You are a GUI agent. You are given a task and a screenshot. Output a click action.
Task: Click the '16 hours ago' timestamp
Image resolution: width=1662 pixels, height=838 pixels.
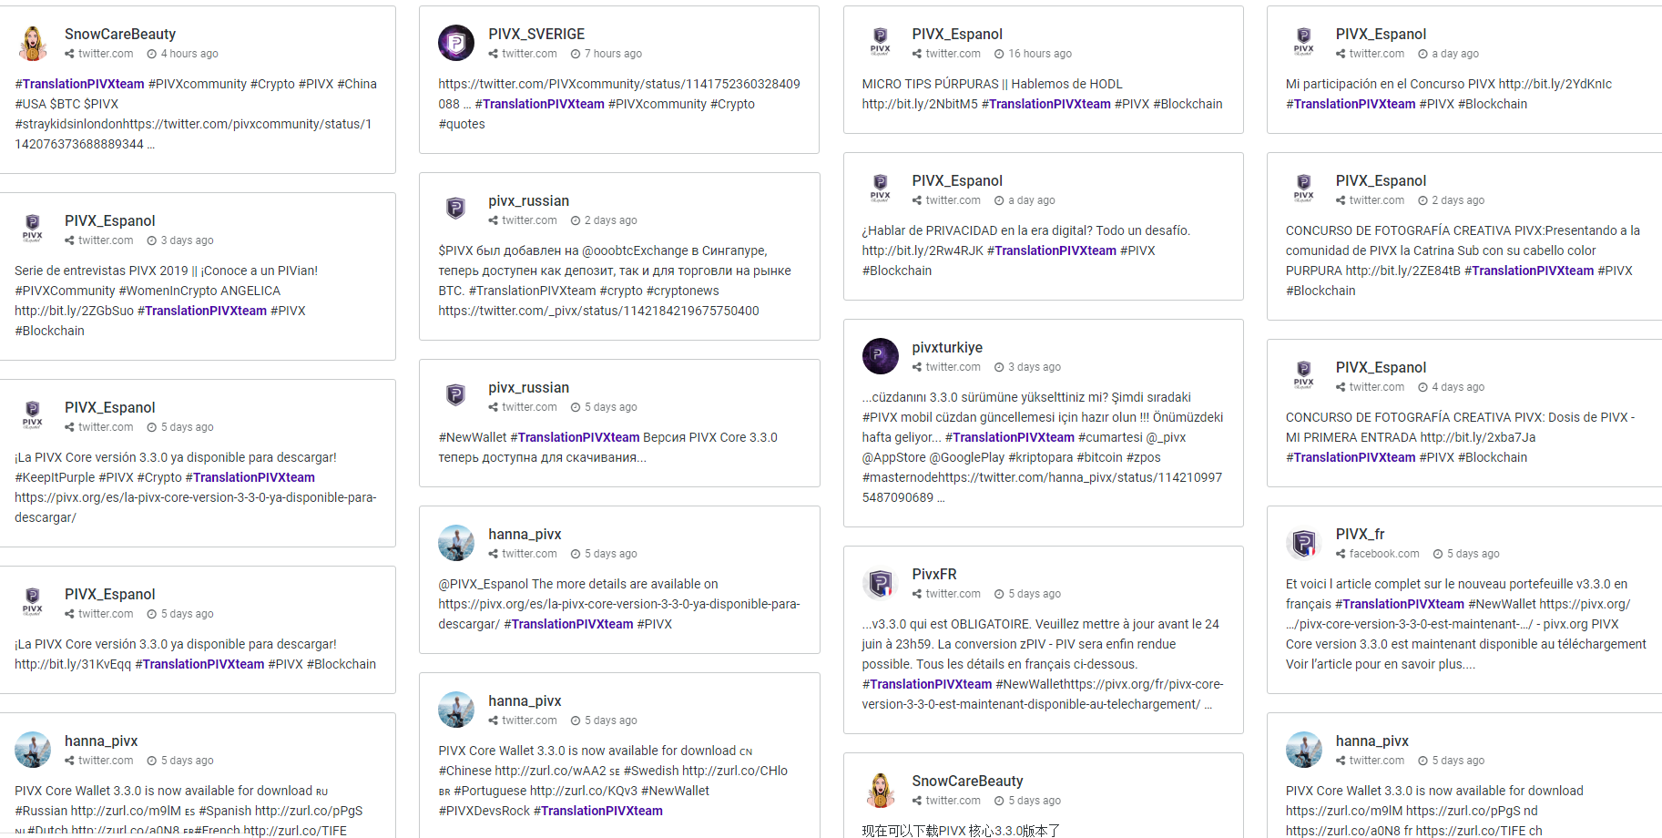(1040, 54)
